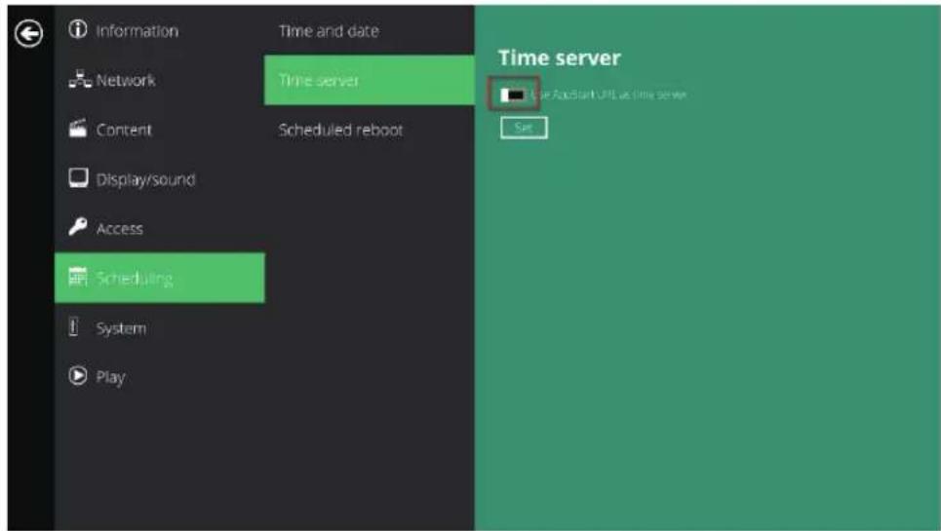Toggle Use AppStart URL as time server
941x531 pixels.
513,95
